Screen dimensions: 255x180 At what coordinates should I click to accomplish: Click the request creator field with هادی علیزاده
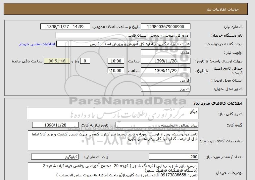(x=123, y=44)
